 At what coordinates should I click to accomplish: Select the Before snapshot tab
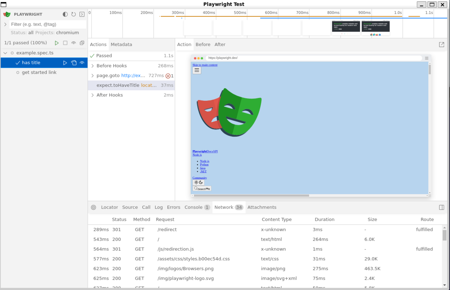(203, 45)
